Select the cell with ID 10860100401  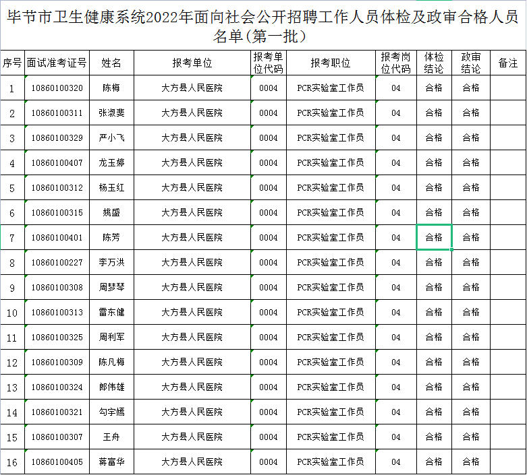click(x=57, y=237)
